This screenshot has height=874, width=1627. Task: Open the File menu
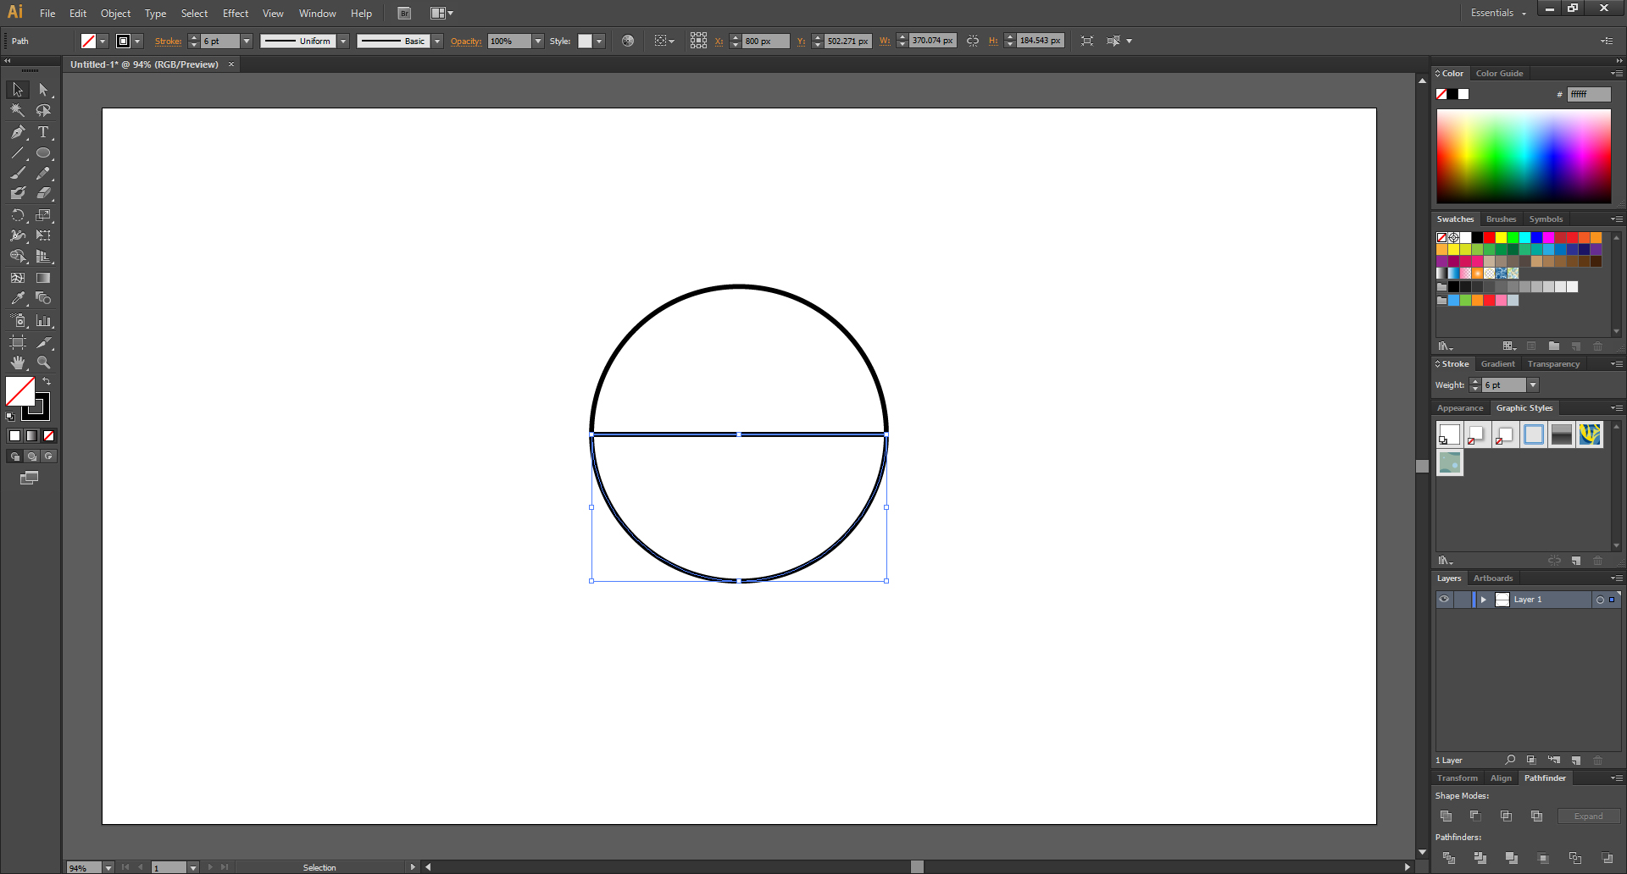(47, 14)
